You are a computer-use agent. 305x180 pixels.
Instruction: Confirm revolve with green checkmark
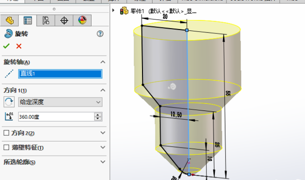click(x=6, y=46)
